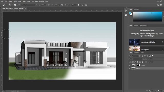
Task: Filter layers by type layers icon
Action: (145, 56)
